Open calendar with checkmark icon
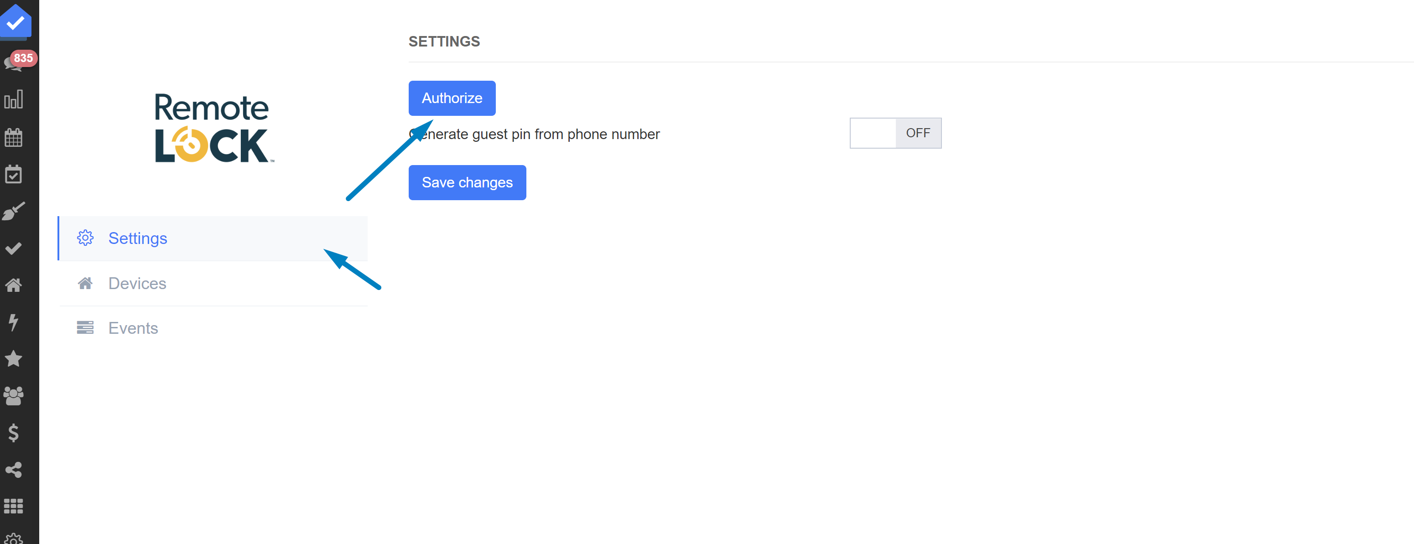Viewport: 1414px width, 544px height. (14, 175)
